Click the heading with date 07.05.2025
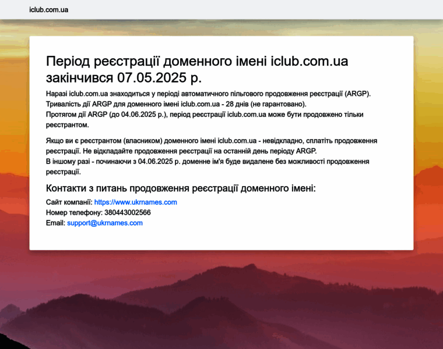 pyautogui.click(x=197, y=69)
